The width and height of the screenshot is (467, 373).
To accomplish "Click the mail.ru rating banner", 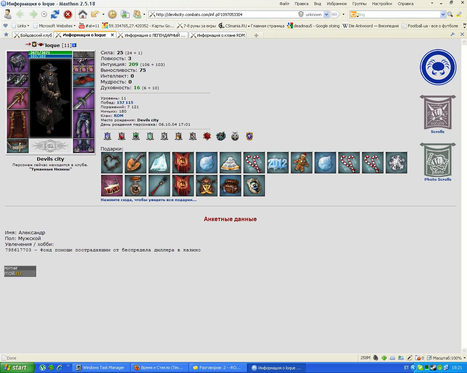I will [20, 271].
